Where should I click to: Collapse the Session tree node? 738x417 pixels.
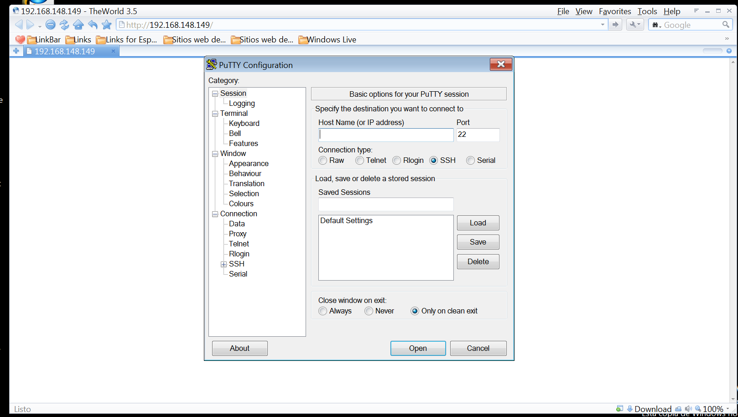[215, 94]
